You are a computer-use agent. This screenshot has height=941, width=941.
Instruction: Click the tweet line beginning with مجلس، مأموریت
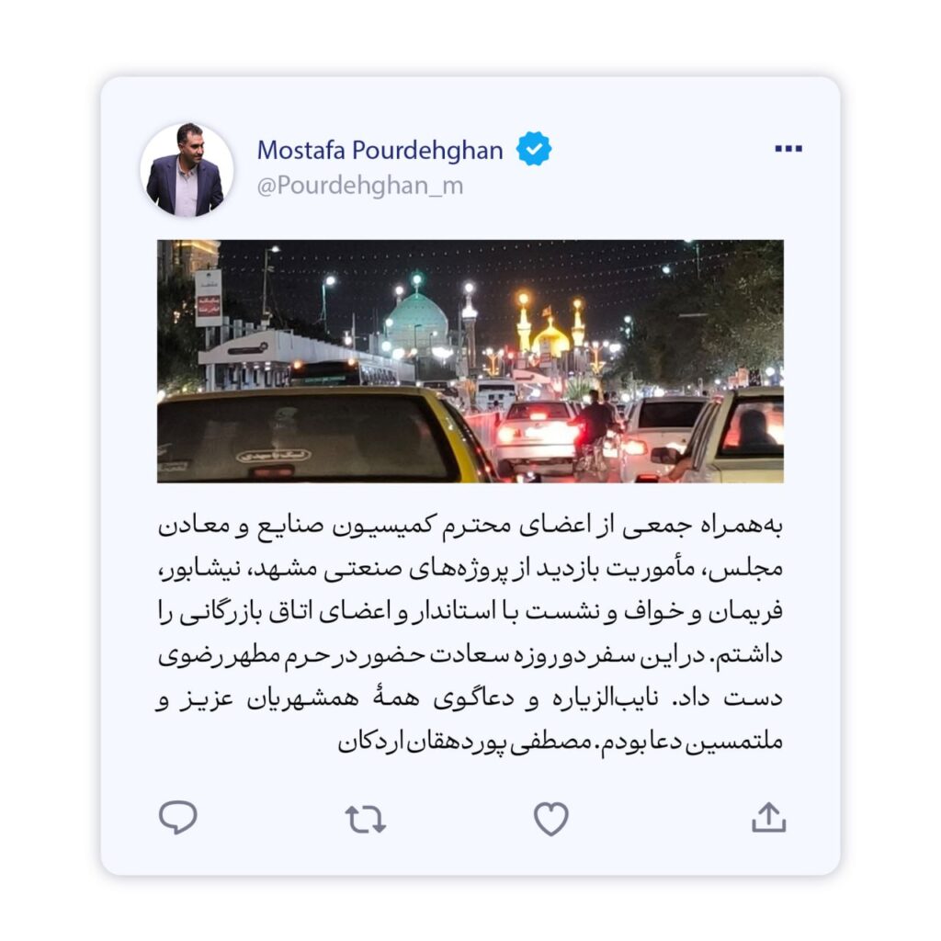(470, 569)
